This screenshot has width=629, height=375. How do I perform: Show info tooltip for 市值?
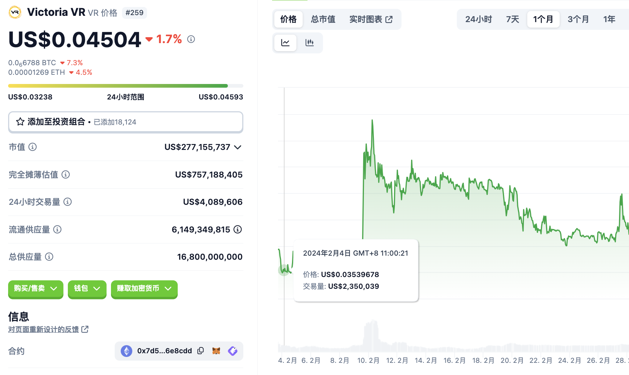pyautogui.click(x=32, y=147)
